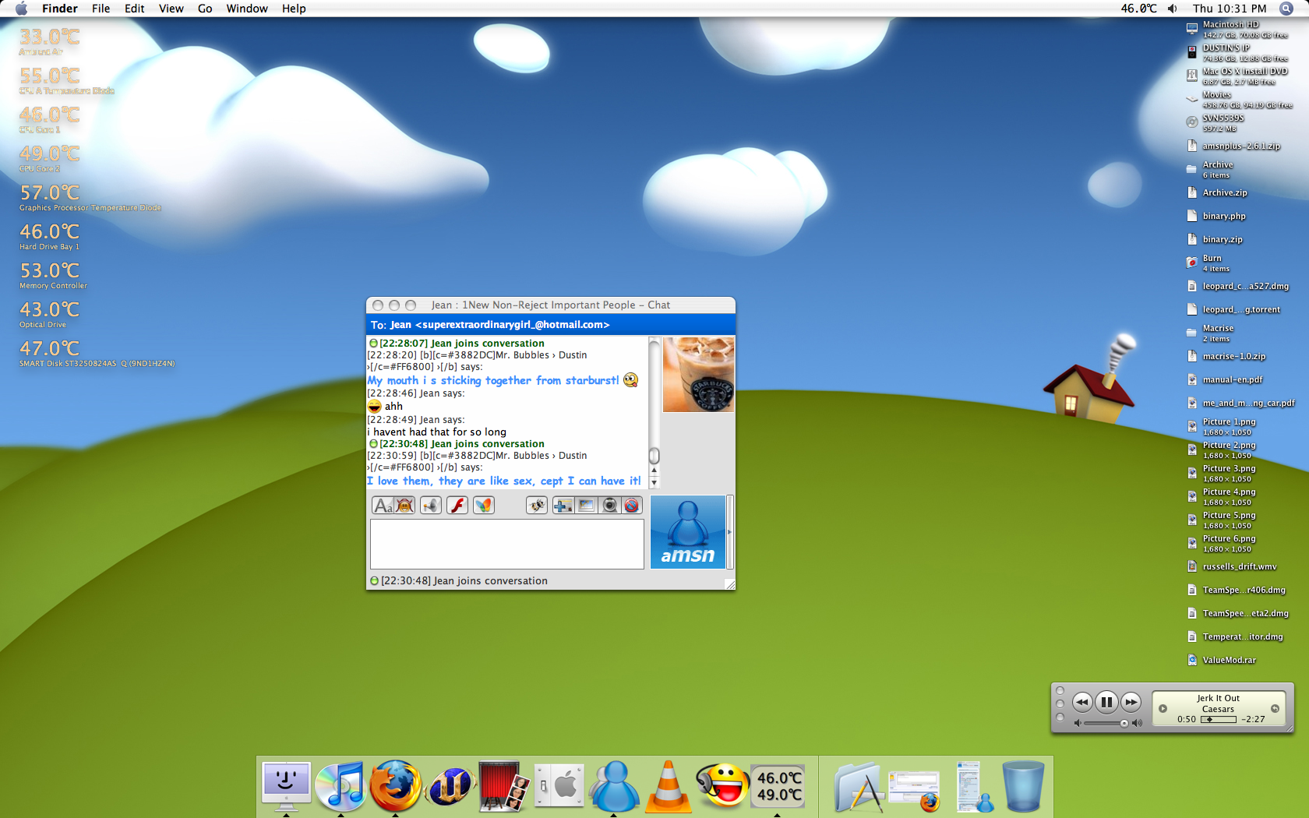Select the Archive folder on the desktop

coord(1210,169)
